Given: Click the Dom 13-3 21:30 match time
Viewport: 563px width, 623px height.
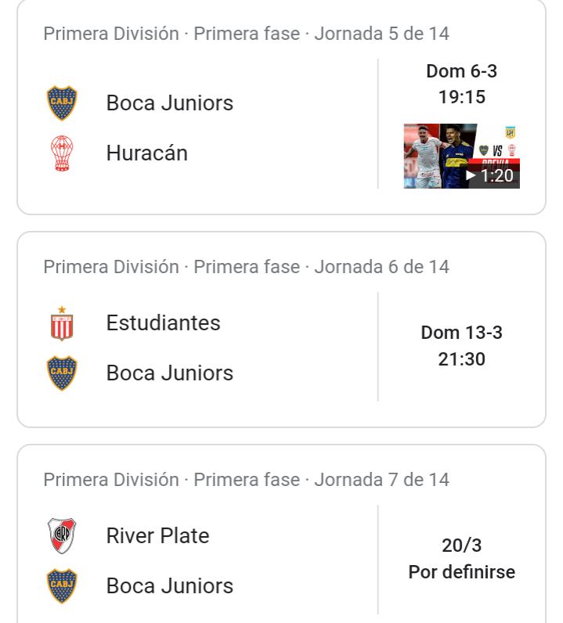Looking at the screenshot, I should [462, 346].
